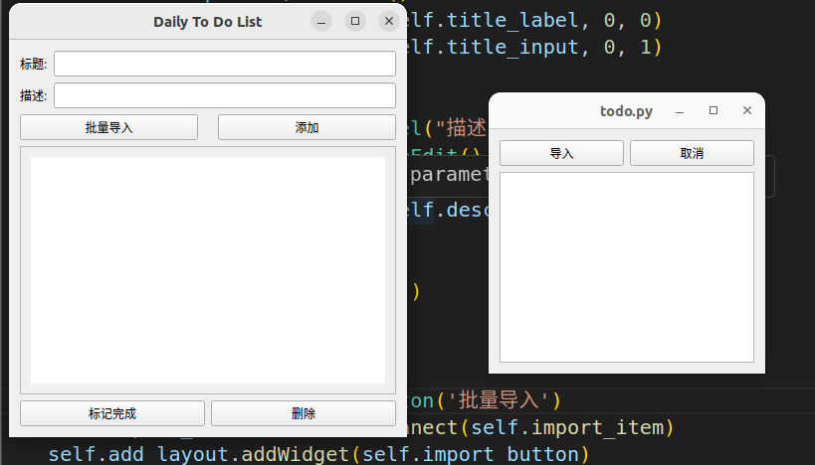Maximize the todo.py dialog window
The width and height of the screenshot is (815, 465).
pyautogui.click(x=713, y=111)
